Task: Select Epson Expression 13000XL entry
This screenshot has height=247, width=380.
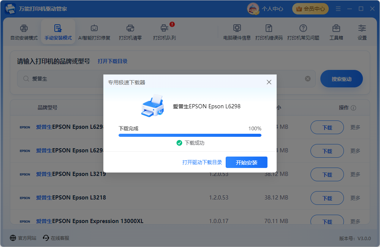Action: [x=90, y=221]
